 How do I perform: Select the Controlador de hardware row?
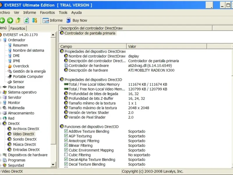coord(118,66)
